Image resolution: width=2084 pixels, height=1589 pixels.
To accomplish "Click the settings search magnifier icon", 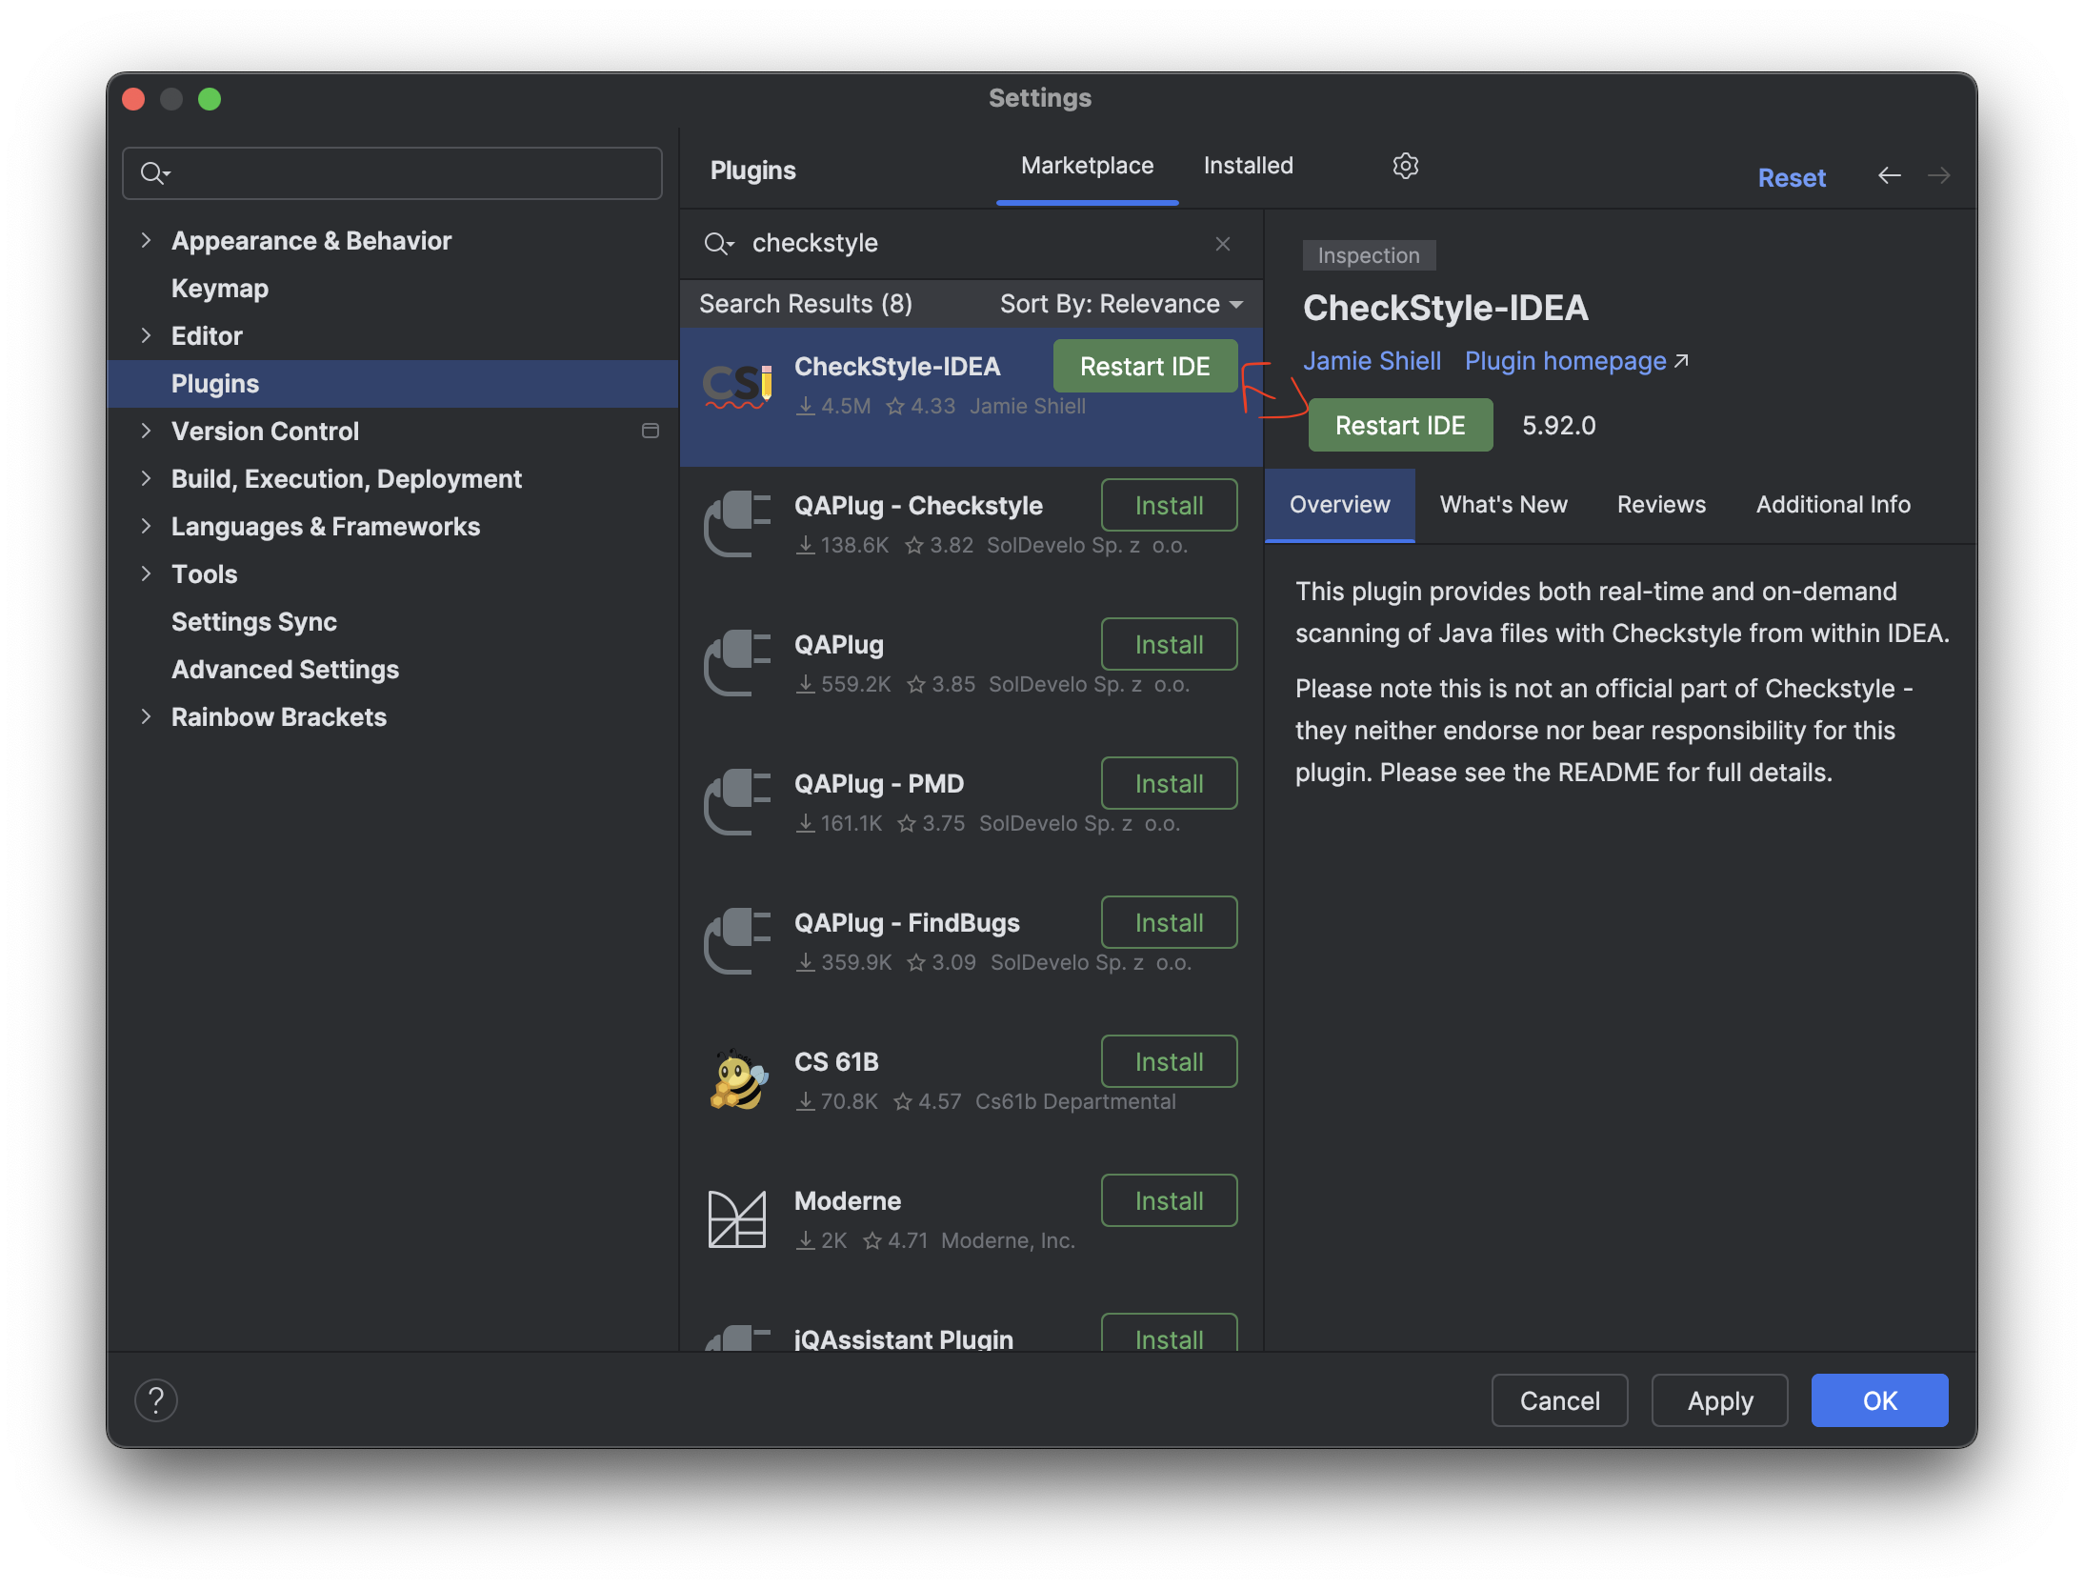I will [154, 173].
